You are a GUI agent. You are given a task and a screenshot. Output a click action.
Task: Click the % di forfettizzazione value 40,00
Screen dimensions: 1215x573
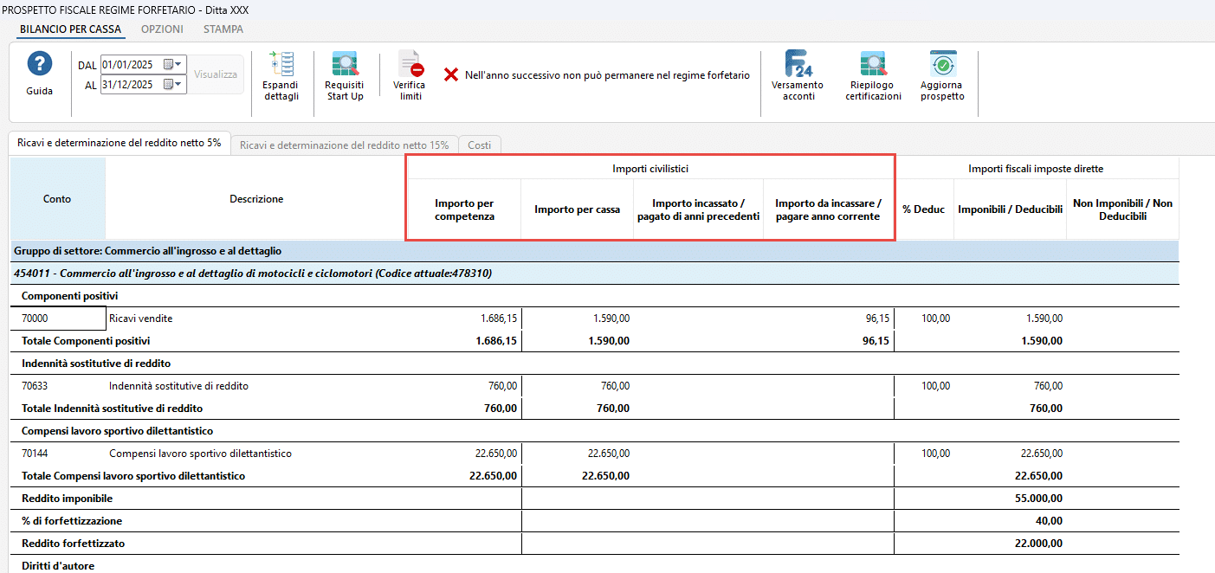tap(1050, 521)
